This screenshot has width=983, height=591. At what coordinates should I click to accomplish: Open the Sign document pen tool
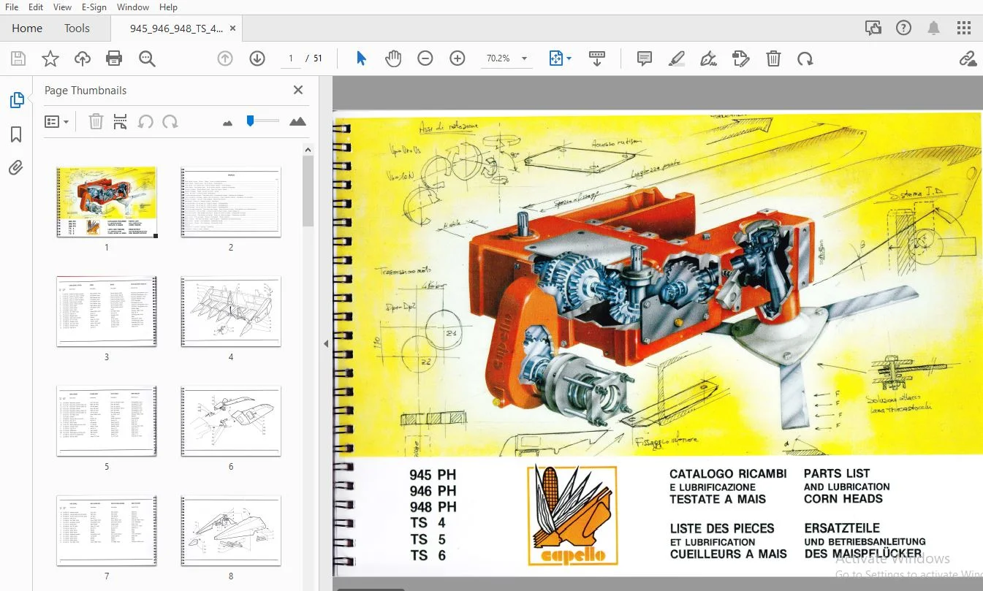pyautogui.click(x=708, y=58)
